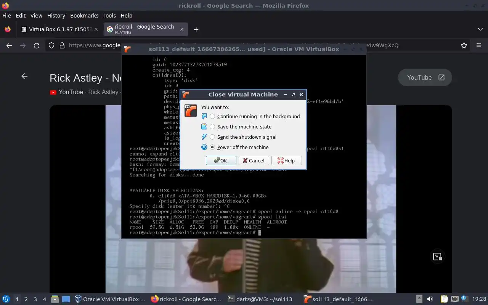Bookmark this page with the star
Screen dimensions: 488x305
click(464, 45)
